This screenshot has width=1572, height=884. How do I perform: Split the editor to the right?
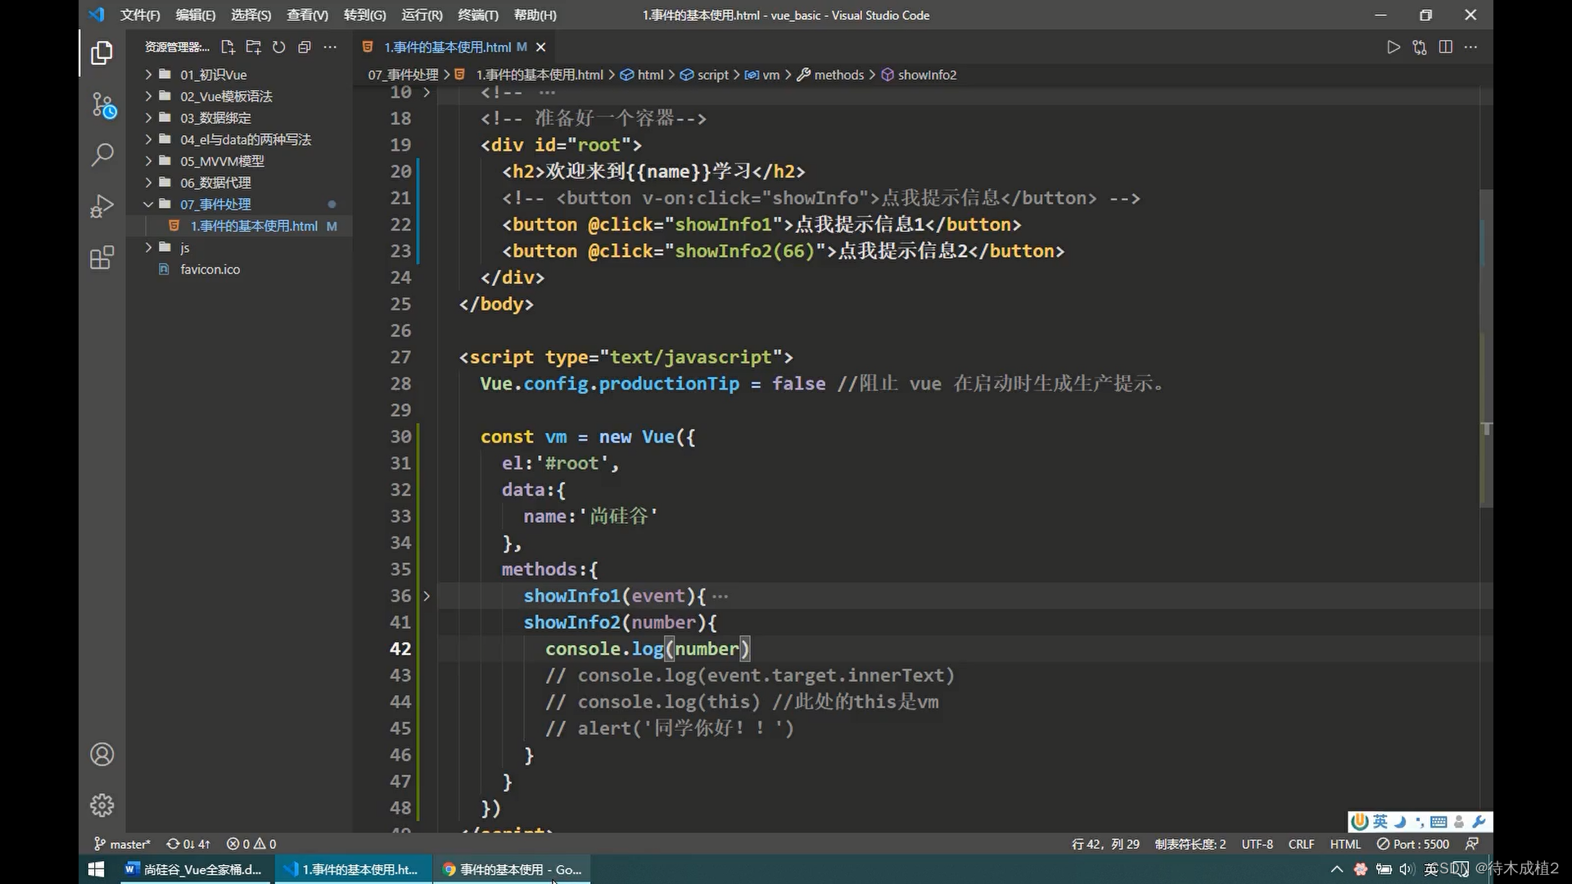point(1446,47)
